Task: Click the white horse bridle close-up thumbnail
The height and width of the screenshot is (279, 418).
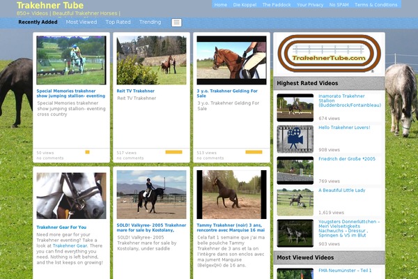Action: coord(71,196)
